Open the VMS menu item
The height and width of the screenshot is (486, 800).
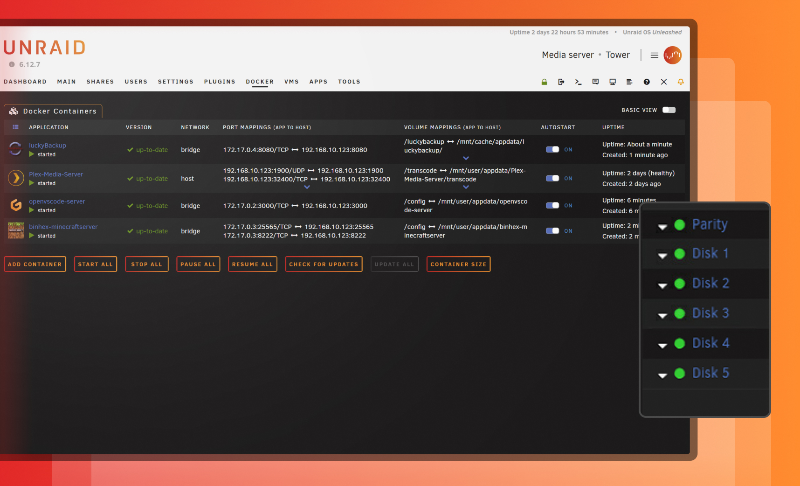point(291,82)
